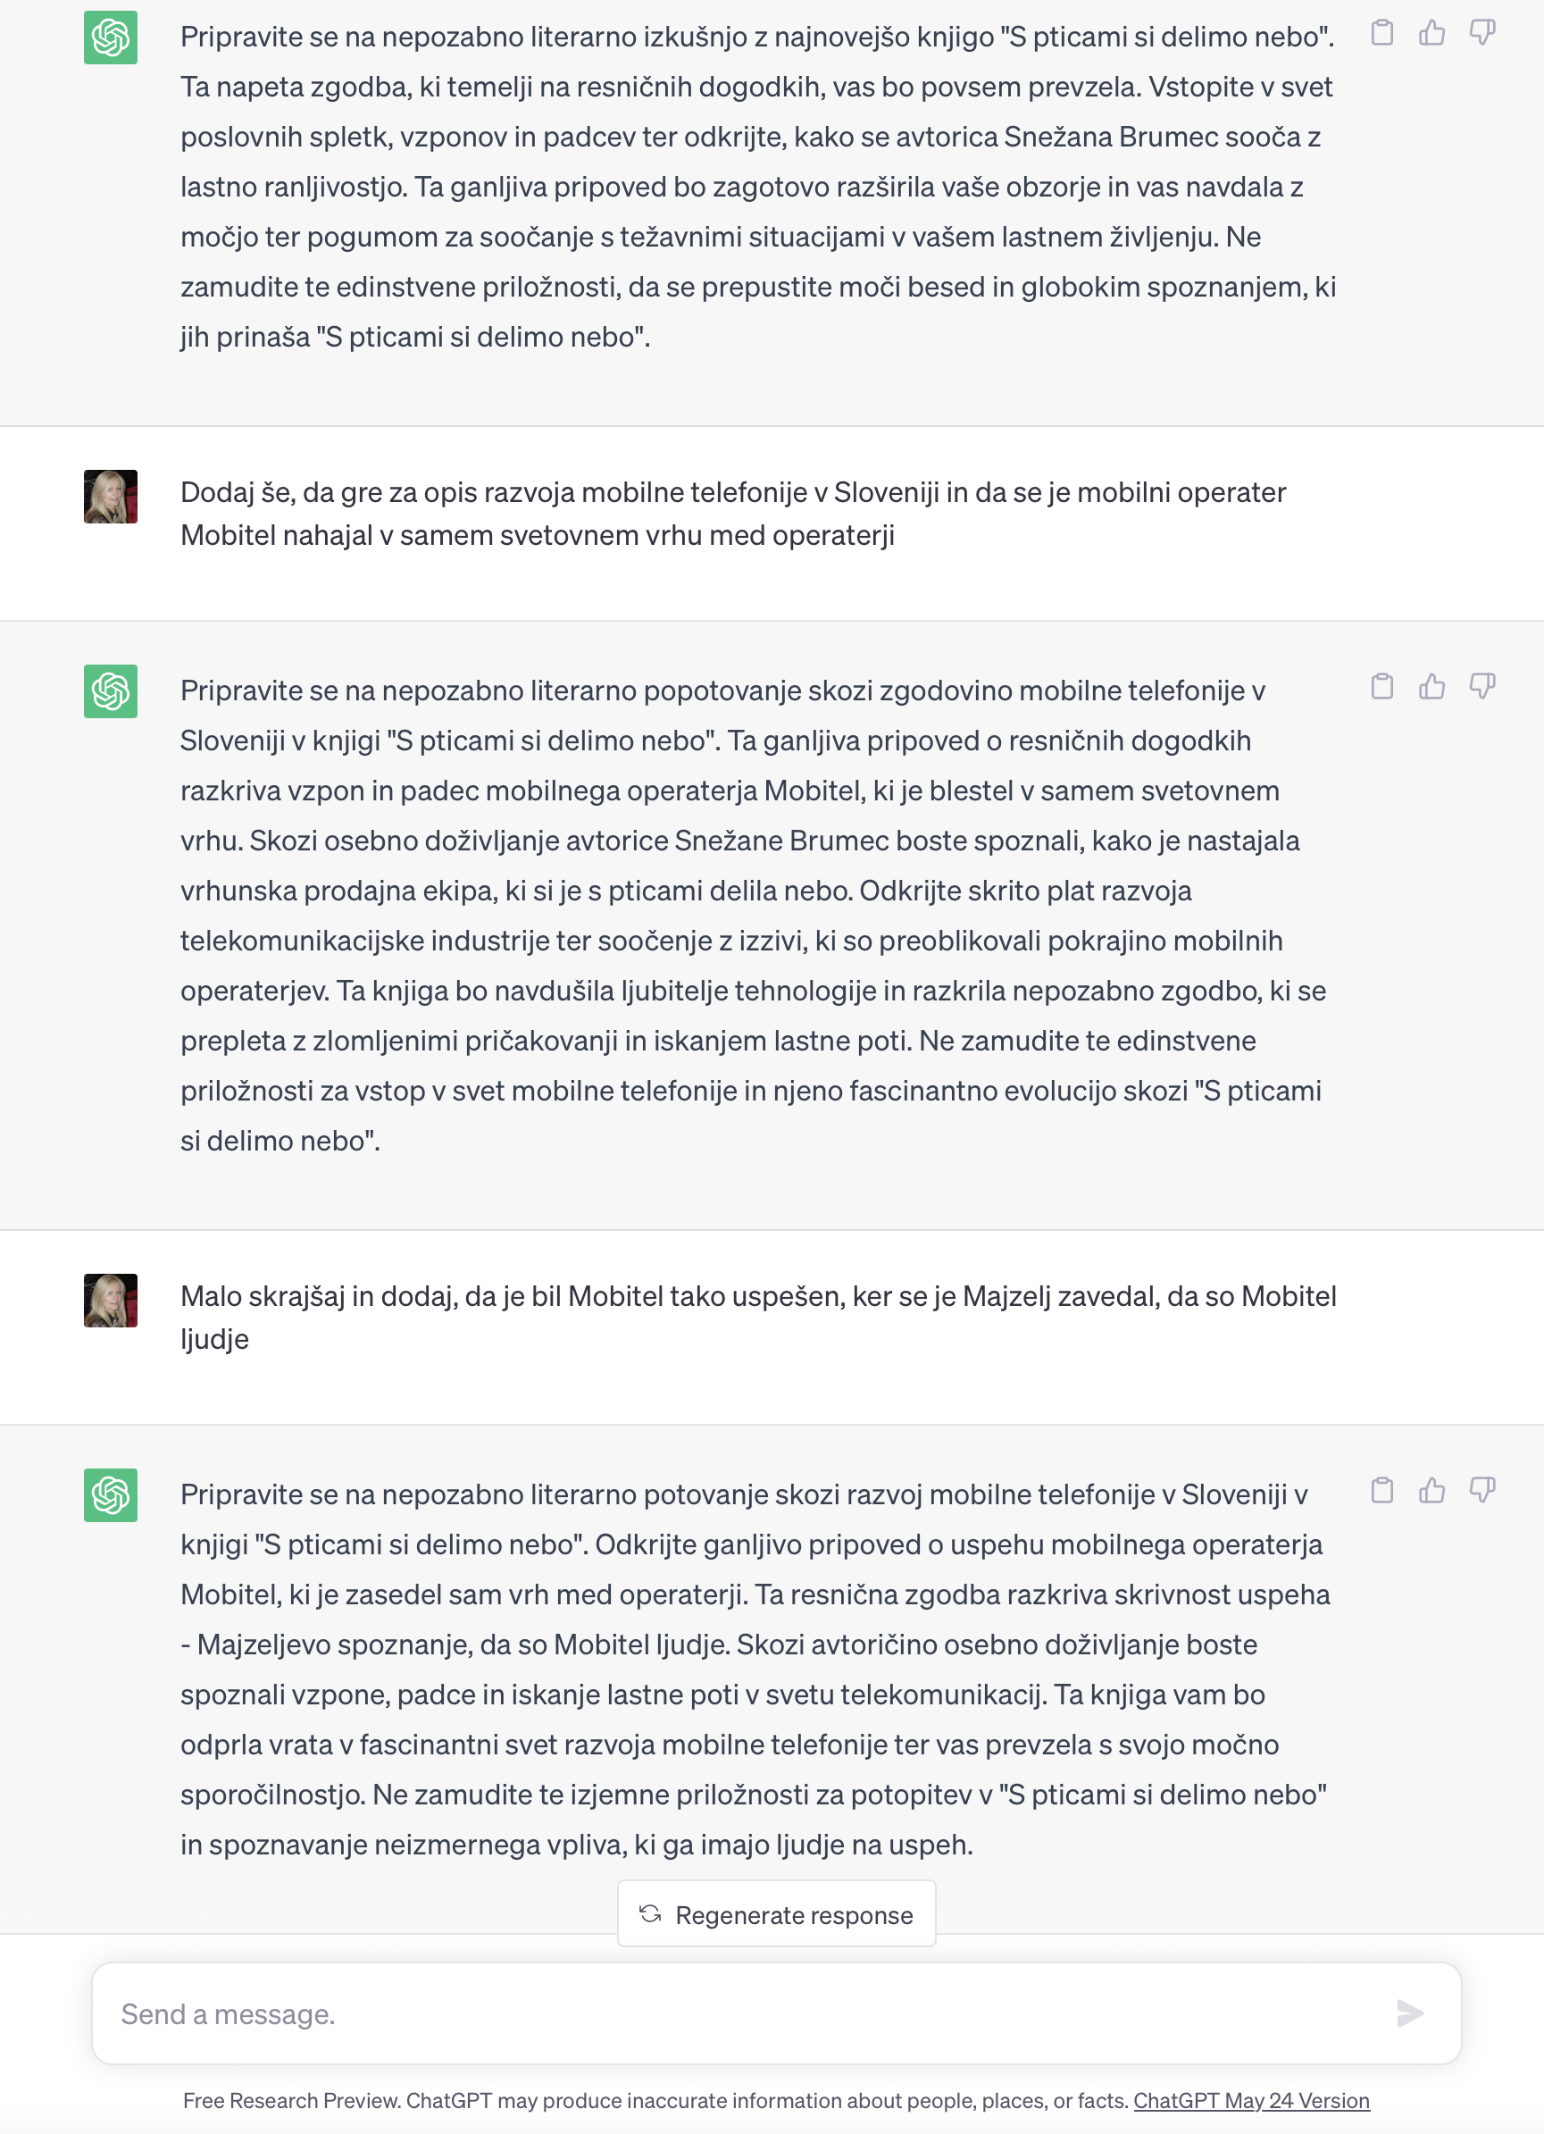The image size is (1544, 2134).
Task: Dislike the second ChatGPT response
Action: pyautogui.click(x=1481, y=687)
